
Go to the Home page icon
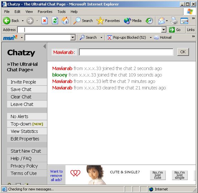65,21
